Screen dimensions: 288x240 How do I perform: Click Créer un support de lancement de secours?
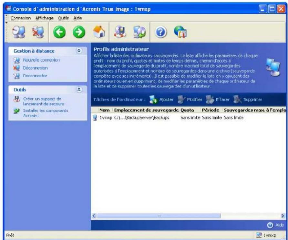point(44,101)
